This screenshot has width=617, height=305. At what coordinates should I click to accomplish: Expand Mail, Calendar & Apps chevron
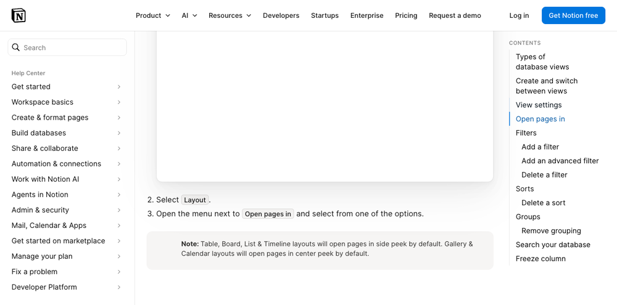(x=119, y=226)
